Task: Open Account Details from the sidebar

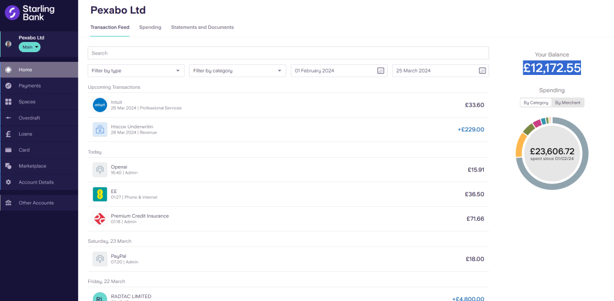Action: tap(39, 182)
